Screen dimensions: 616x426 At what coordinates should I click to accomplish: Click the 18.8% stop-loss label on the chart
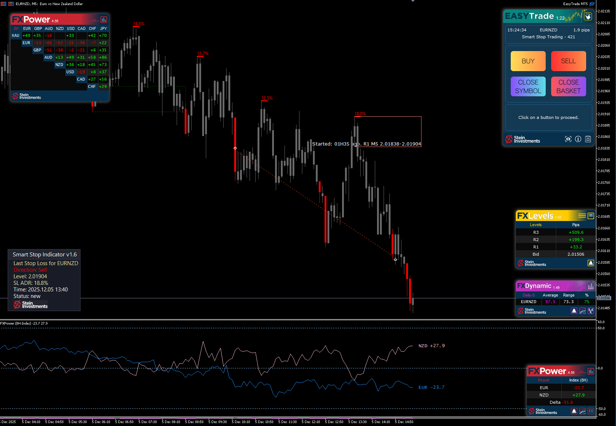[x=360, y=114]
